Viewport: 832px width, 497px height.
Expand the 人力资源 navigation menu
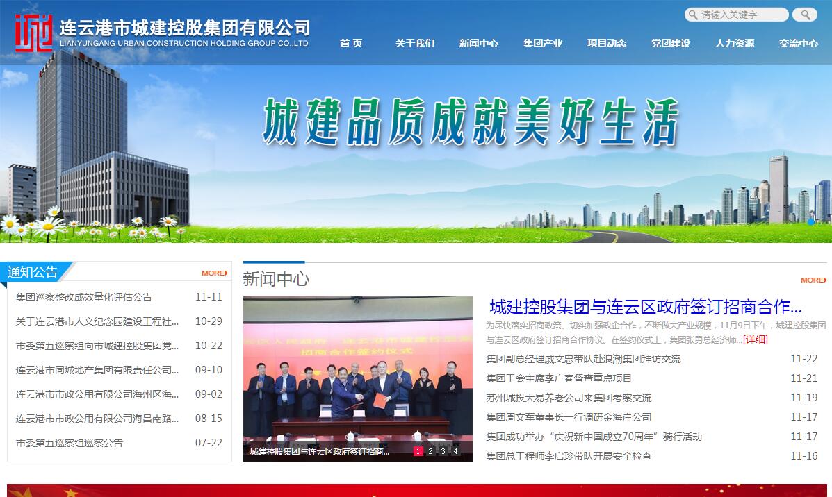735,43
